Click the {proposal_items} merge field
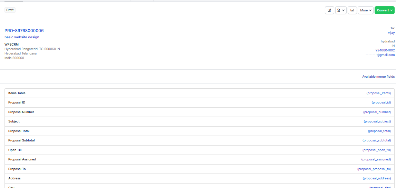Screen dimensions: 396x188 click(378, 93)
